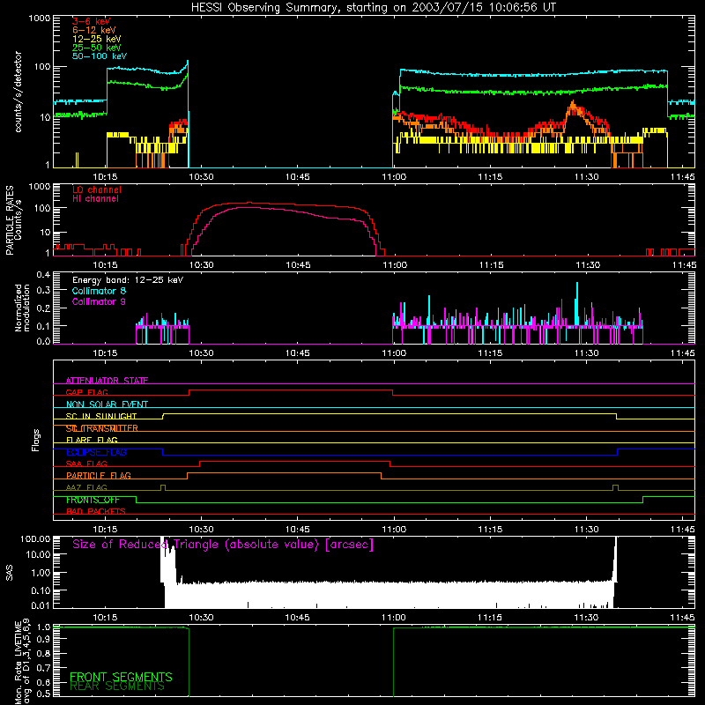The height and width of the screenshot is (705, 705).
Task: Click the SC_TRANSMITTER flag label
Action: [102, 428]
